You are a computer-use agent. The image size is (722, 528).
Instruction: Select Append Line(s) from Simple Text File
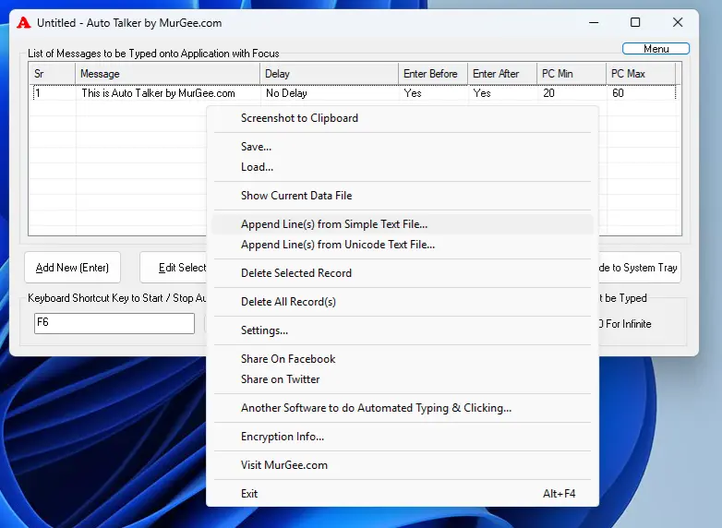tap(403, 224)
